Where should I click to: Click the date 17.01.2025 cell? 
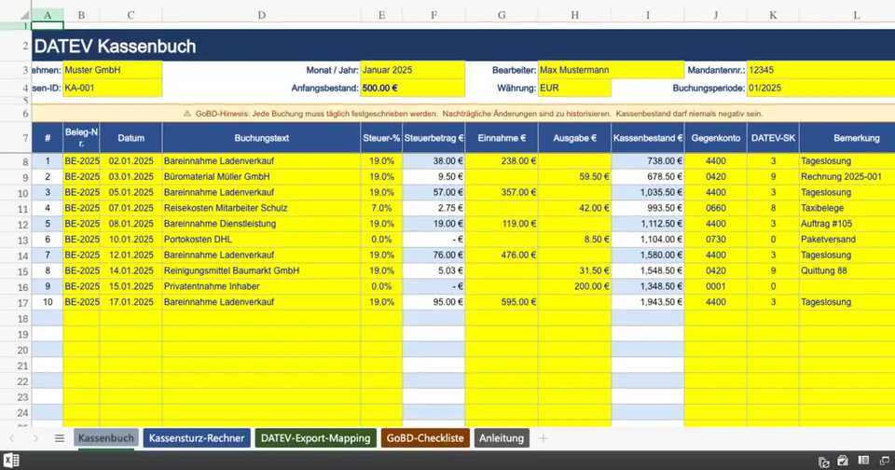pos(131,302)
